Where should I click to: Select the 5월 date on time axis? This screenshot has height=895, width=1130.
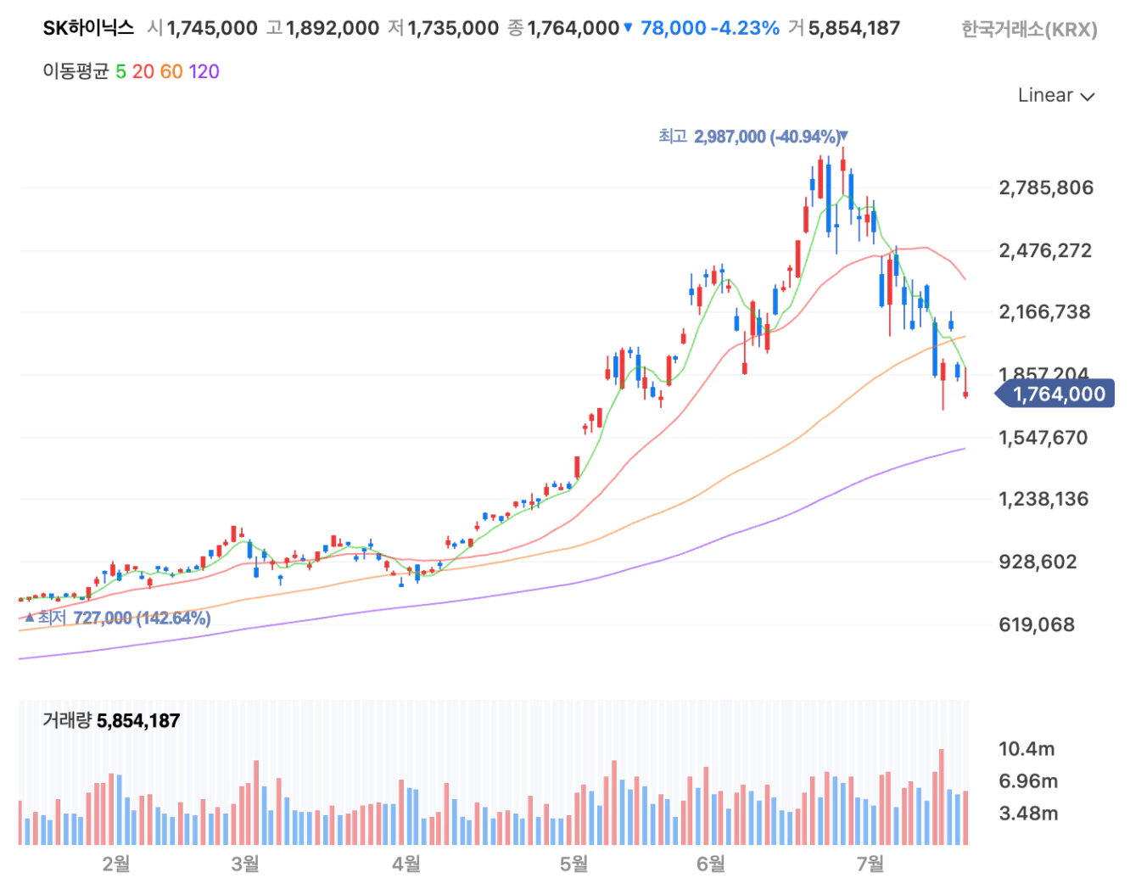[x=574, y=864]
